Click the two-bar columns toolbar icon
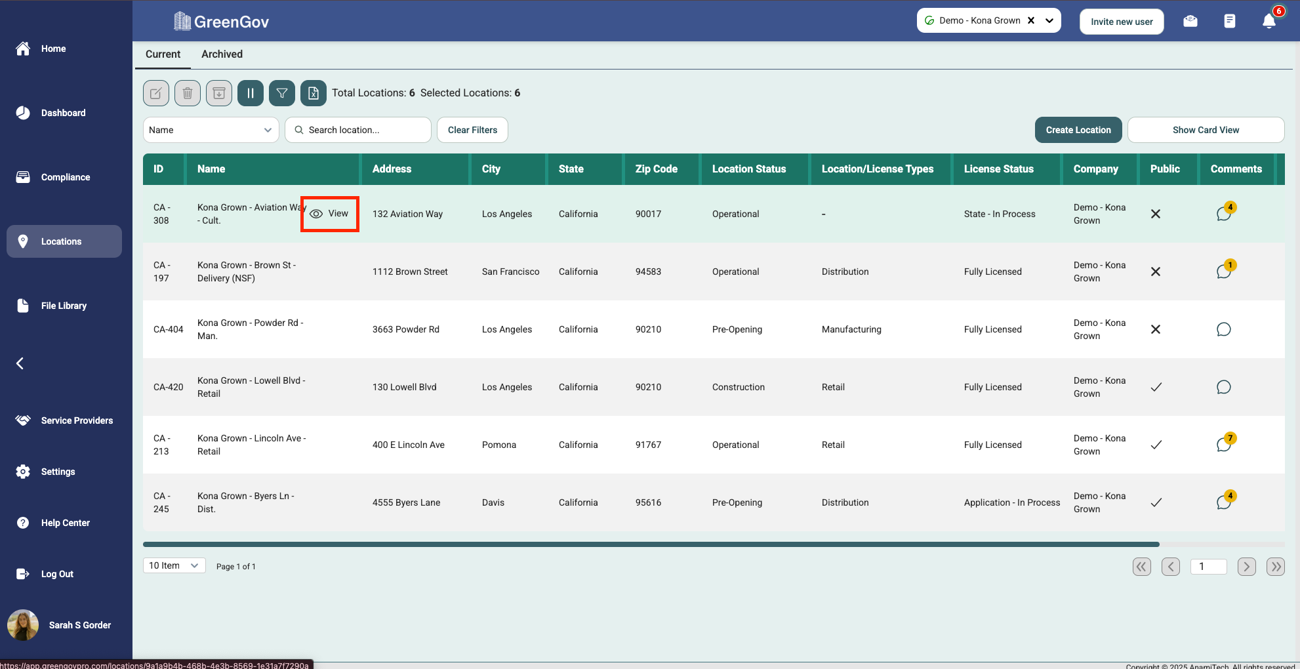Viewport: 1300px width, 669px height. click(251, 93)
